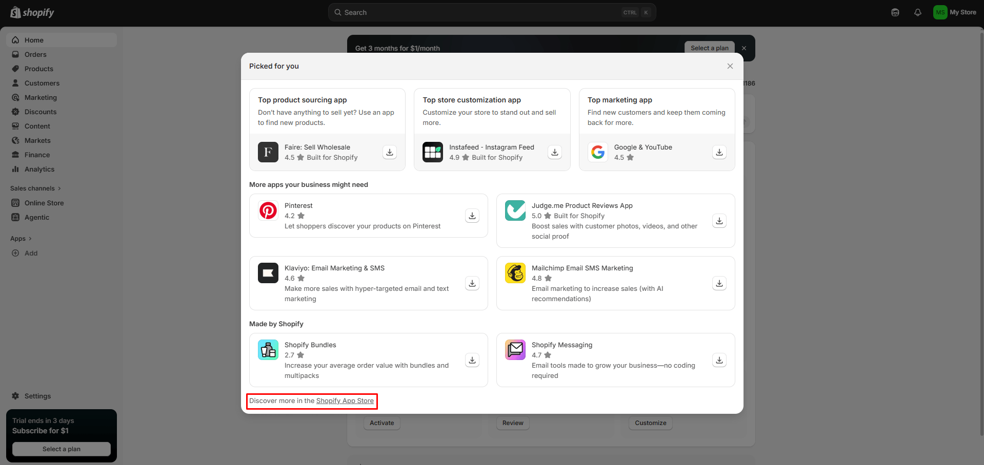Click Klaviyo: Email Marketing & SMS title
This screenshot has width=984, height=465.
click(334, 268)
